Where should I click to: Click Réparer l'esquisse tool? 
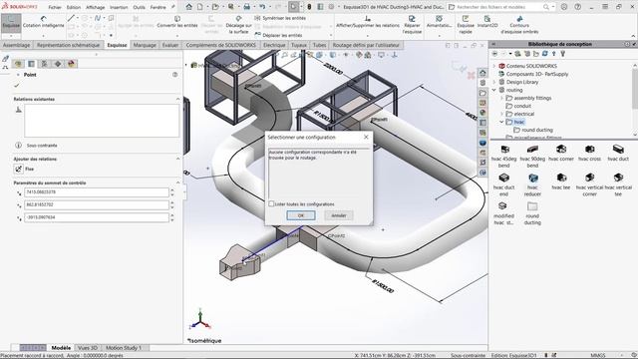[412, 25]
